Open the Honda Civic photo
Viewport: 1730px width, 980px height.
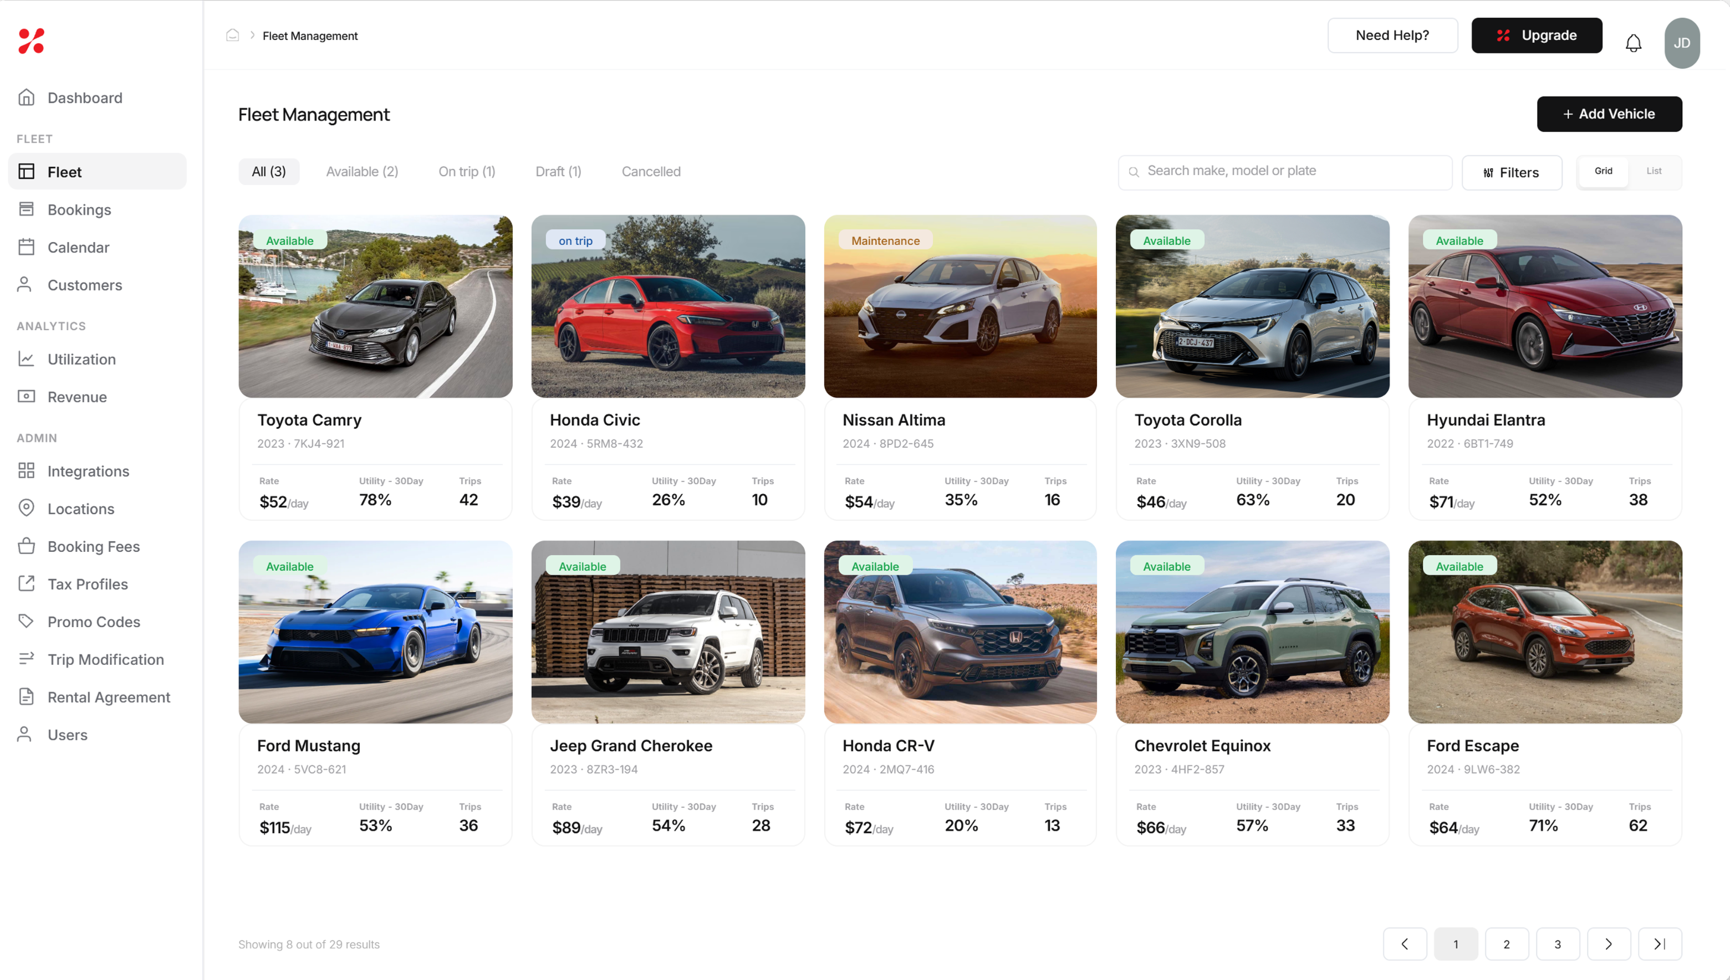pyautogui.click(x=668, y=306)
